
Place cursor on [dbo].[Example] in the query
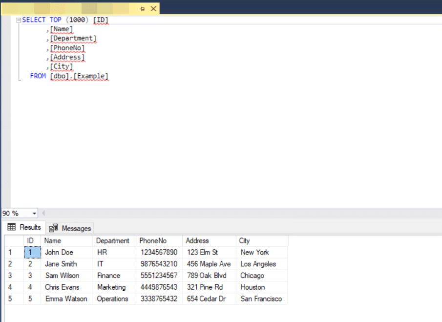[79, 76]
